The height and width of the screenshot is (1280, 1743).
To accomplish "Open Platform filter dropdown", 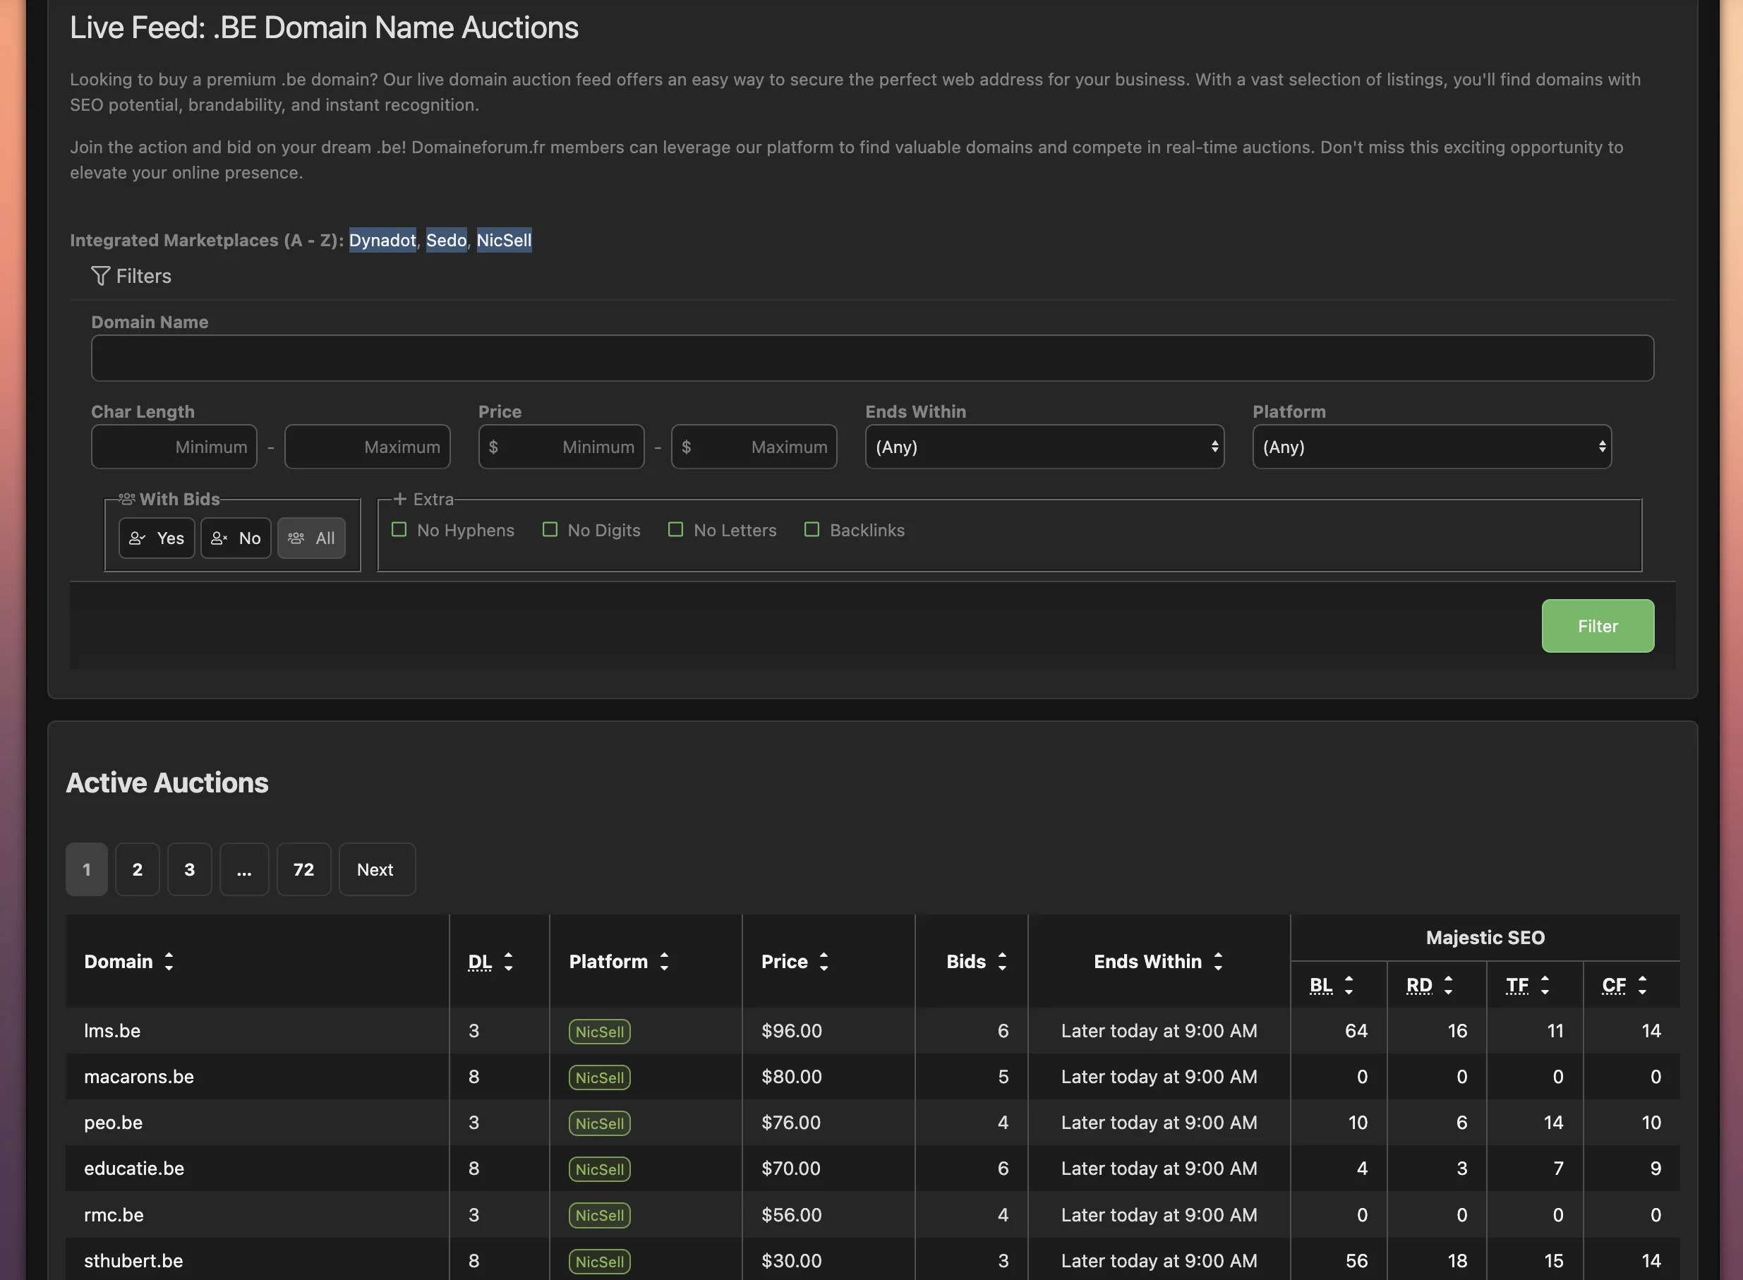I will pos(1432,446).
